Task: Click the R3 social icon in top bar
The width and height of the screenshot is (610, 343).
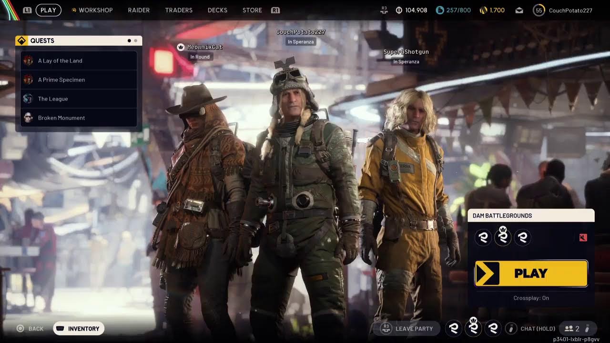Action: [385, 10]
